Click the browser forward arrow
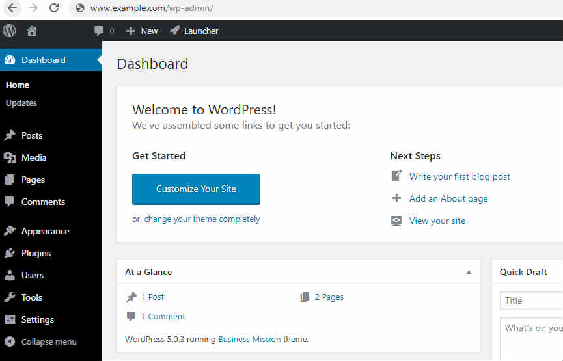The image size is (563, 361). pyautogui.click(x=33, y=8)
